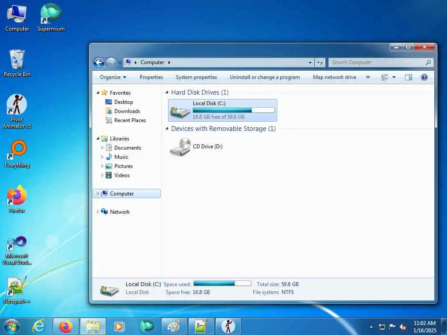Click Properties in the toolbar

point(151,77)
